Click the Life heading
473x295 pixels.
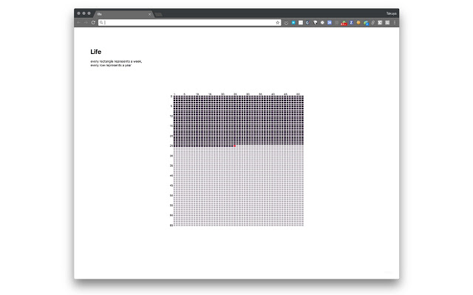point(96,52)
